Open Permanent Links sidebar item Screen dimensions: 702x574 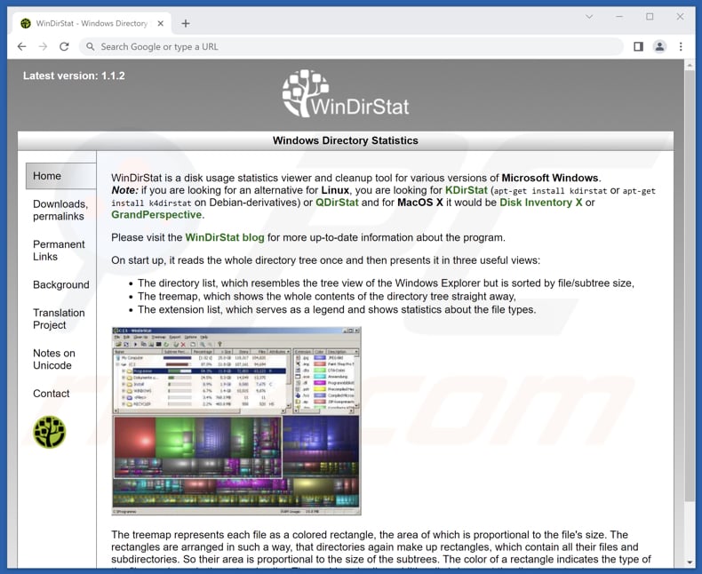click(59, 251)
